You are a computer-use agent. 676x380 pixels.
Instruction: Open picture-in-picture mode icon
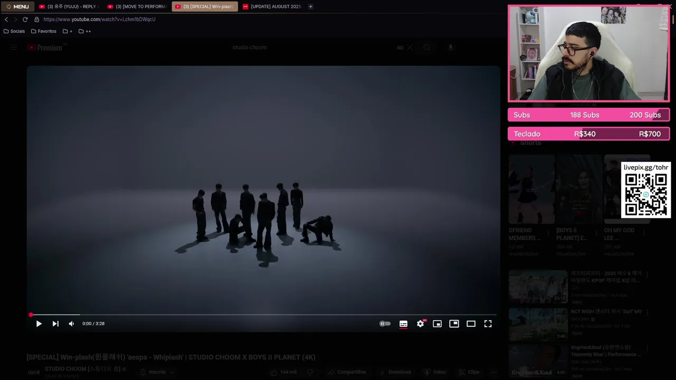click(454, 324)
